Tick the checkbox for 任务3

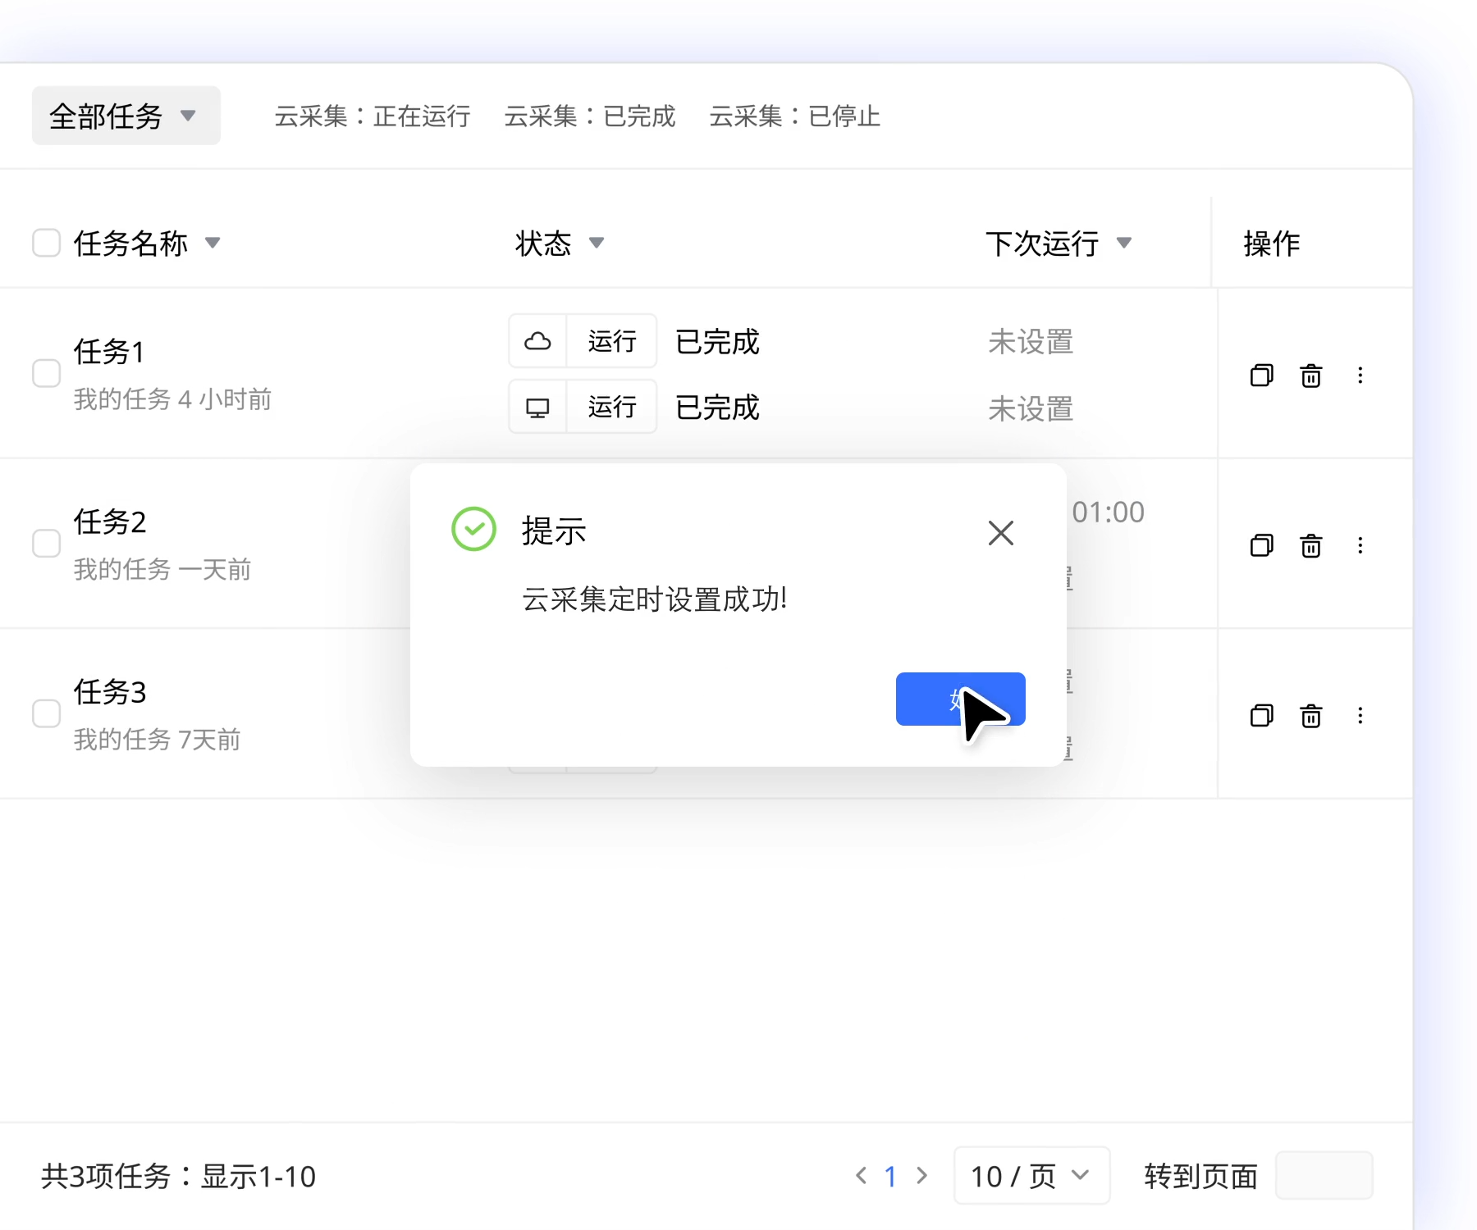[46, 713]
